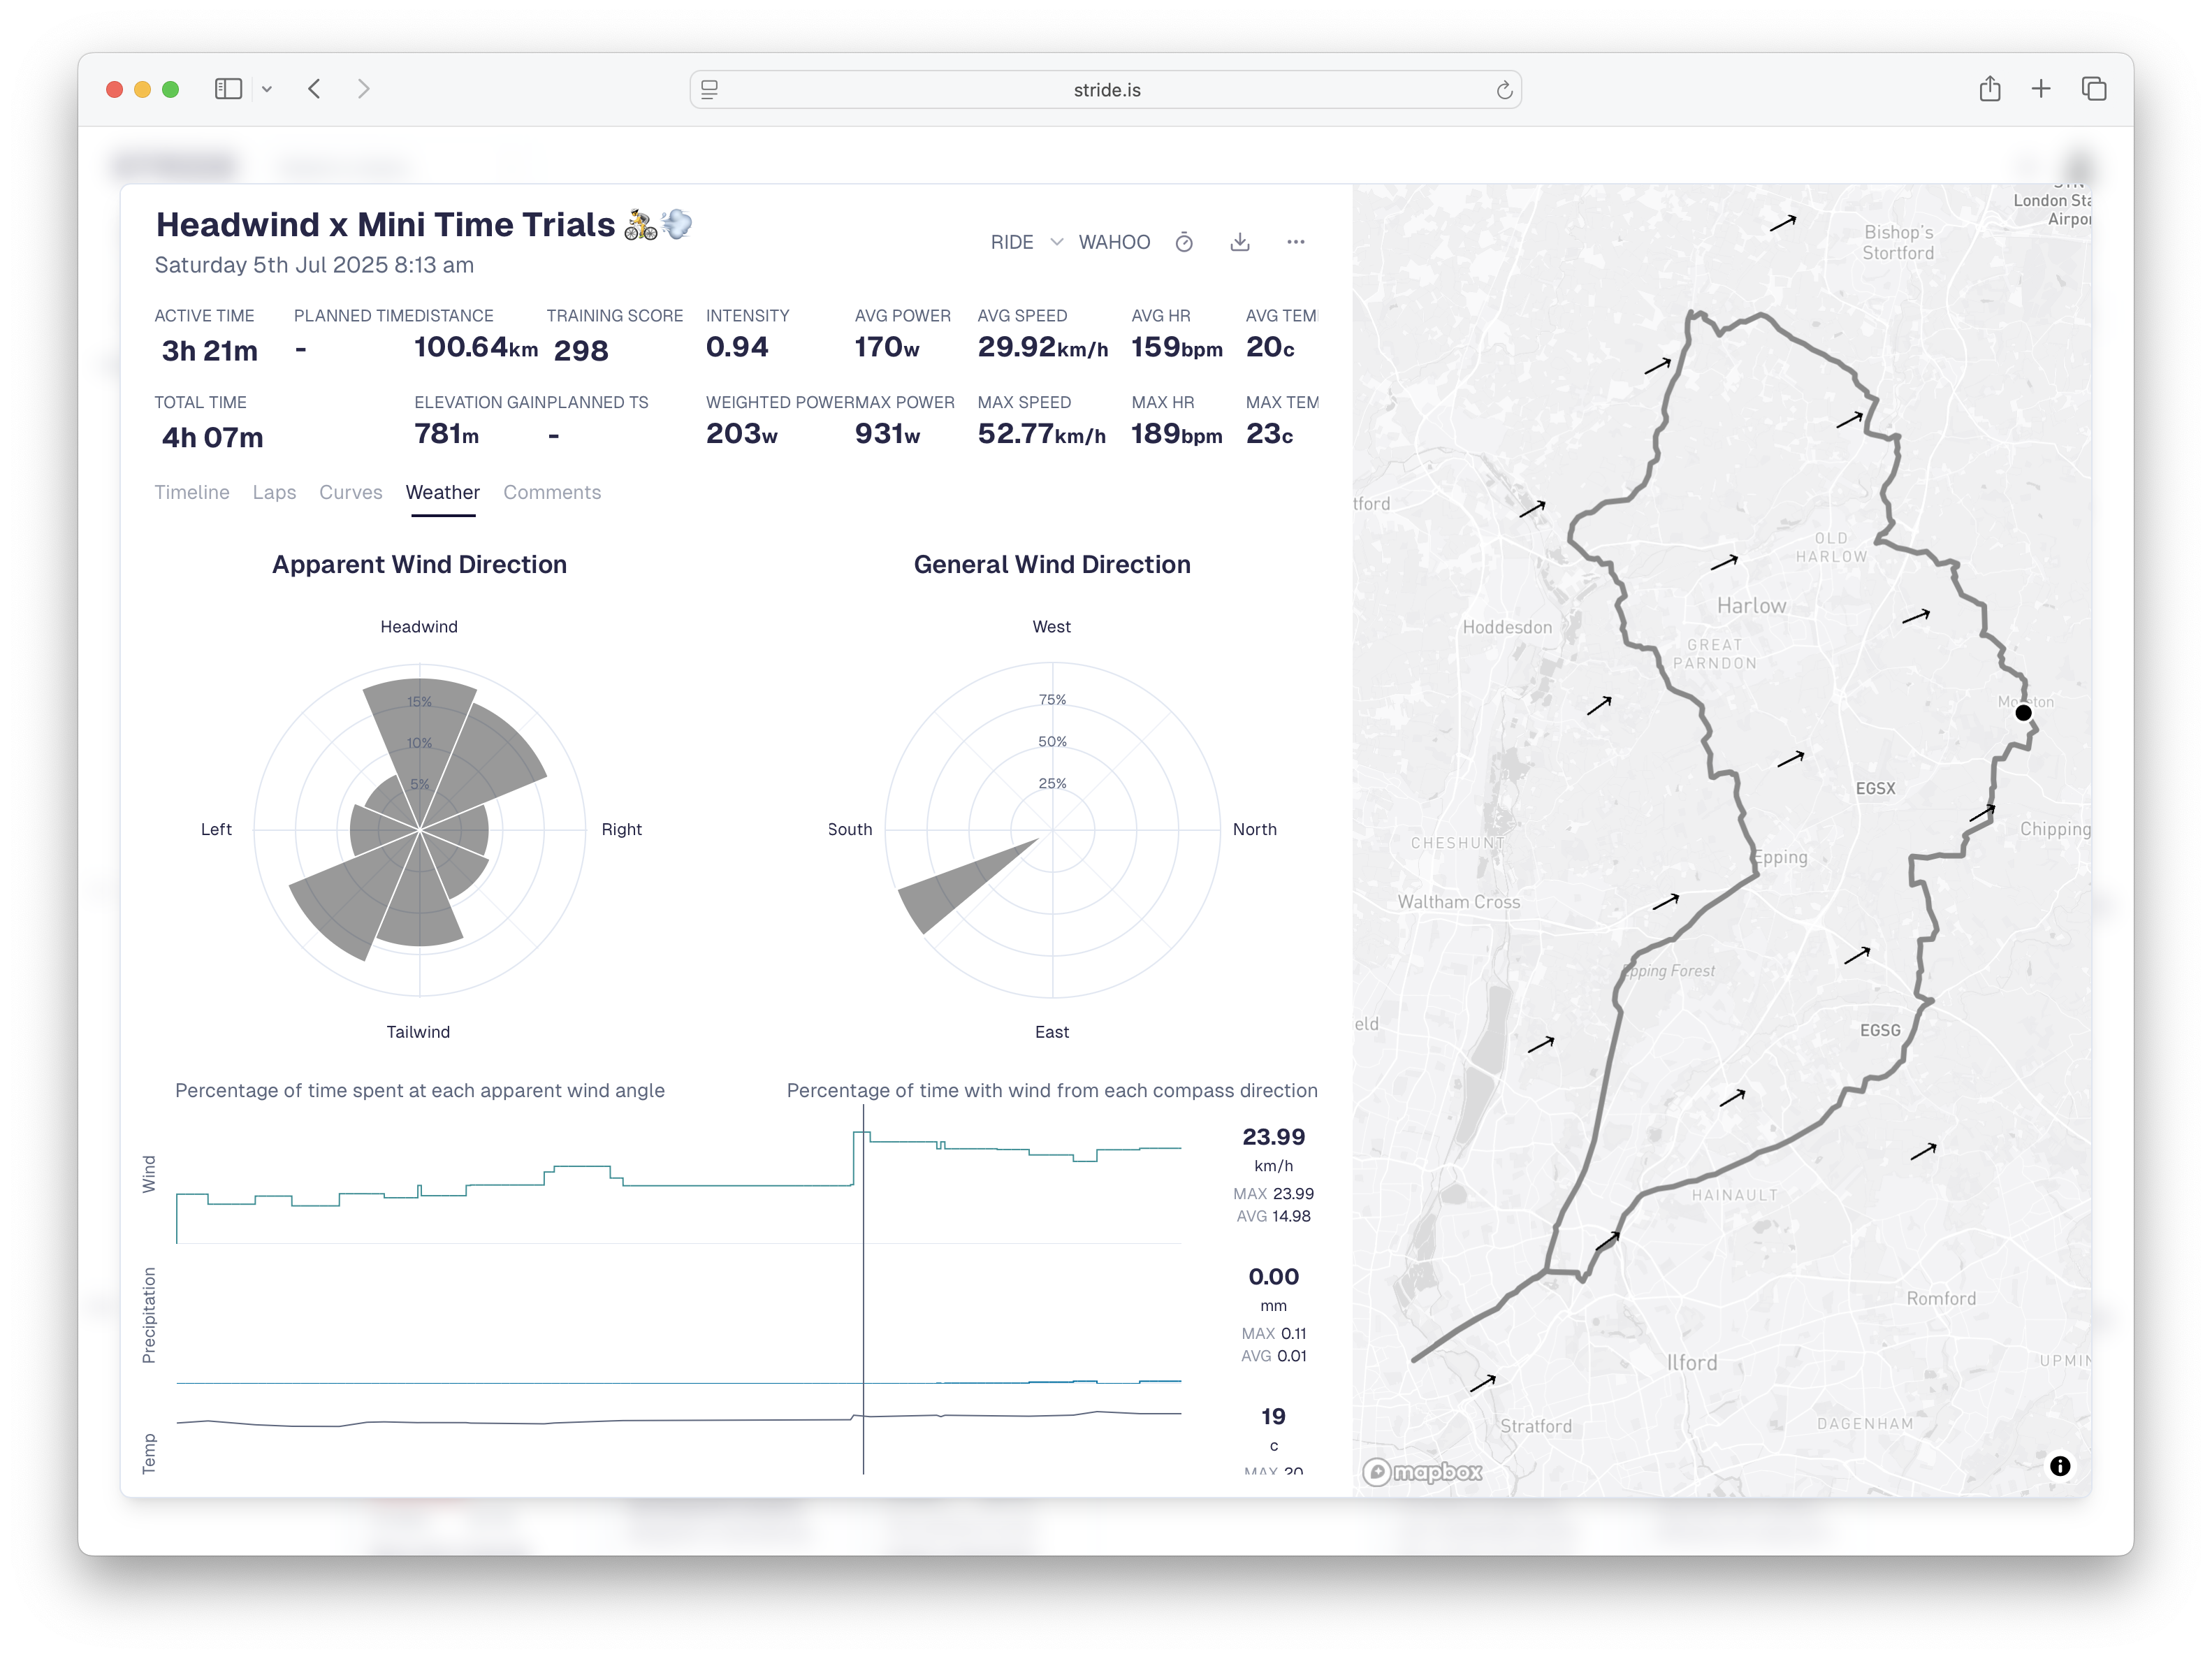Show the tab overview
This screenshot has height=1659, width=2212.
[2094, 89]
